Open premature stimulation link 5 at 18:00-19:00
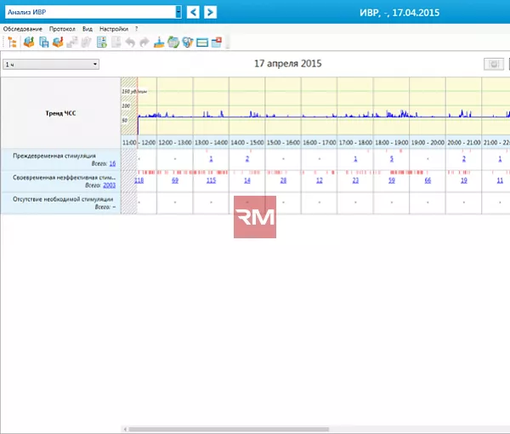 (x=392, y=159)
